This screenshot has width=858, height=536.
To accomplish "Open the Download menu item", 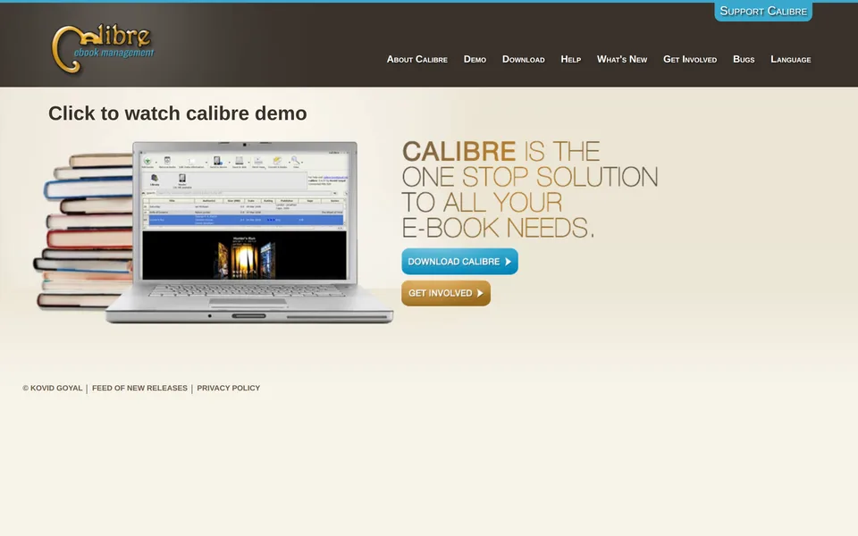I will pyautogui.click(x=523, y=59).
